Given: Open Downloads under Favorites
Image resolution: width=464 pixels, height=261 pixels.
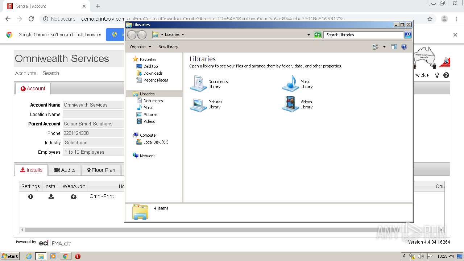Looking at the screenshot, I should click(153, 73).
